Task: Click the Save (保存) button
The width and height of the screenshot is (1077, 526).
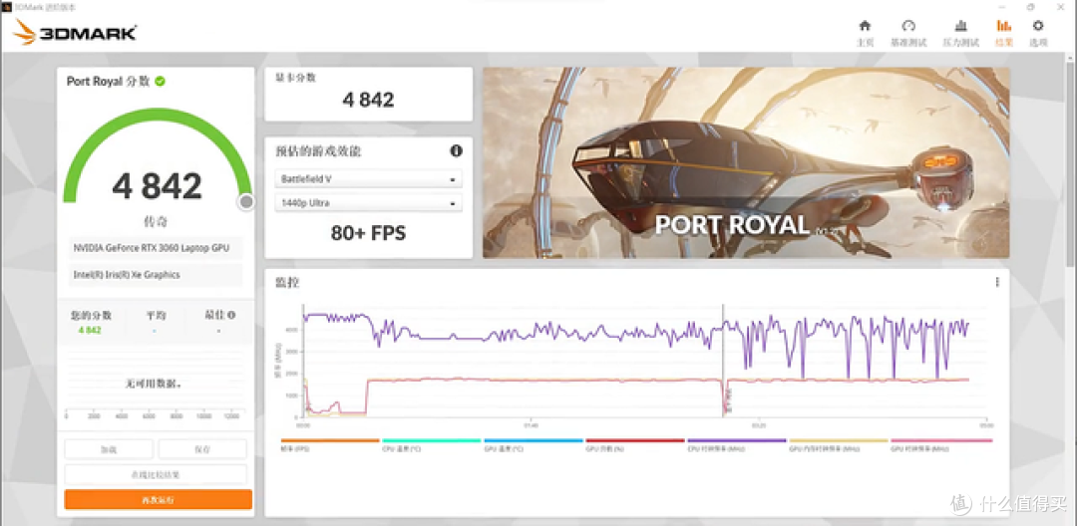Action: (202, 449)
